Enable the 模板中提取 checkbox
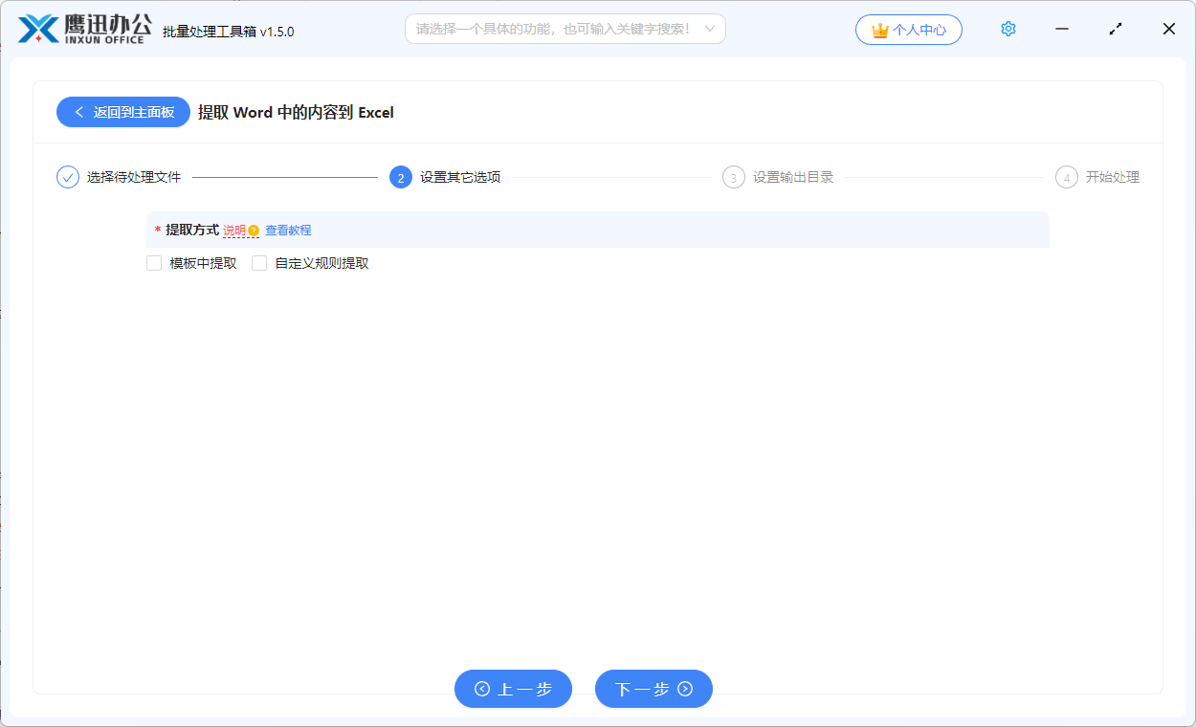This screenshot has height=727, width=1196. click(x=154, y=262)
